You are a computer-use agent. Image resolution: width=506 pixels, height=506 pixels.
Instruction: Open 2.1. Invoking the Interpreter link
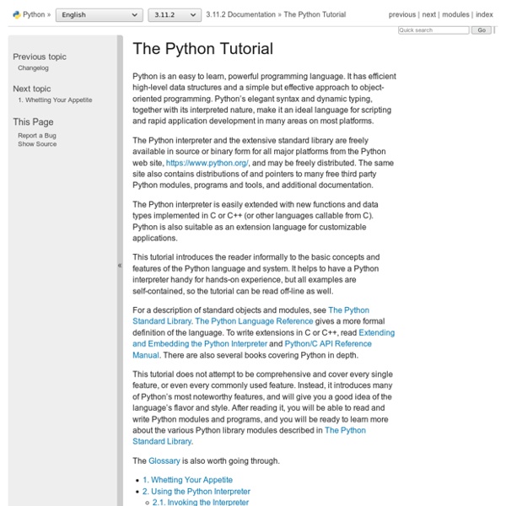point(201,502)
